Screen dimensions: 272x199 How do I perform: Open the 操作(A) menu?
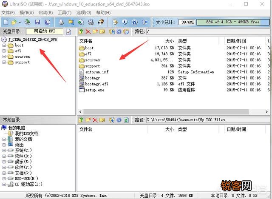(26, 13)
